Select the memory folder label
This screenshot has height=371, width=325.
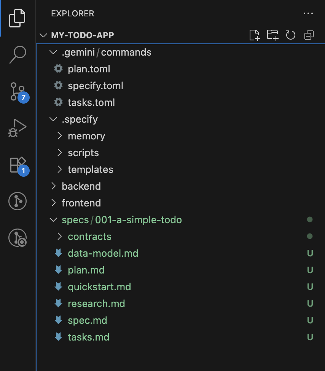click(86, 136)
